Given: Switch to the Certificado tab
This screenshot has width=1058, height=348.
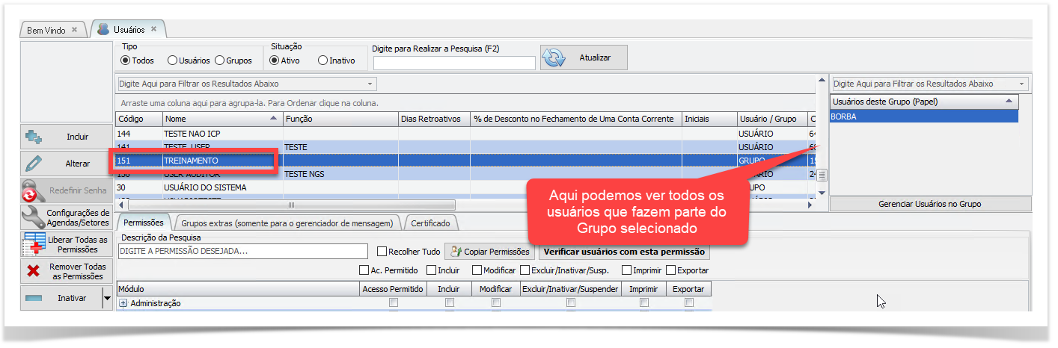Looking at the screenshot, I should 430,223.
